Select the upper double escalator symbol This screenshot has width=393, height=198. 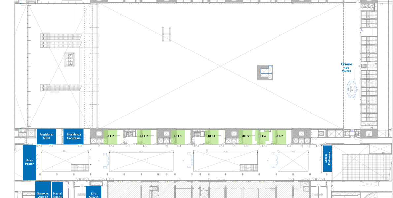[61, 40]
